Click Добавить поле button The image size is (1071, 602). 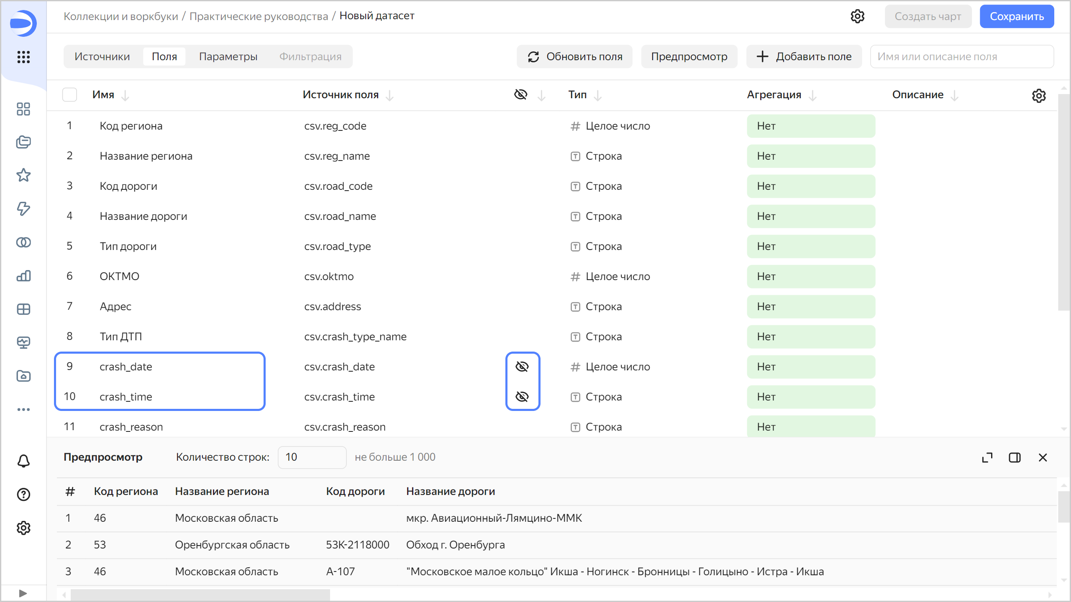[x=804, y=56]
